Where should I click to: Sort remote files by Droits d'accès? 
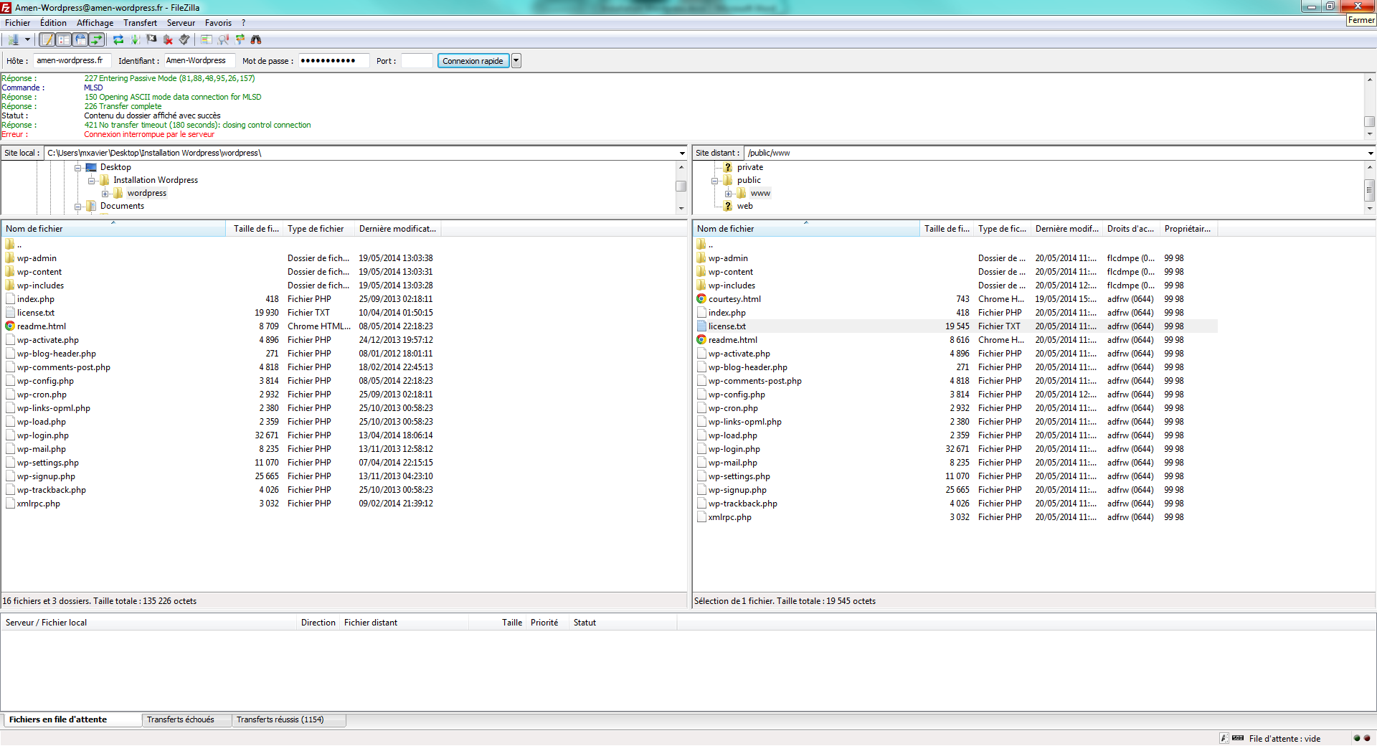pos(1130,229)
